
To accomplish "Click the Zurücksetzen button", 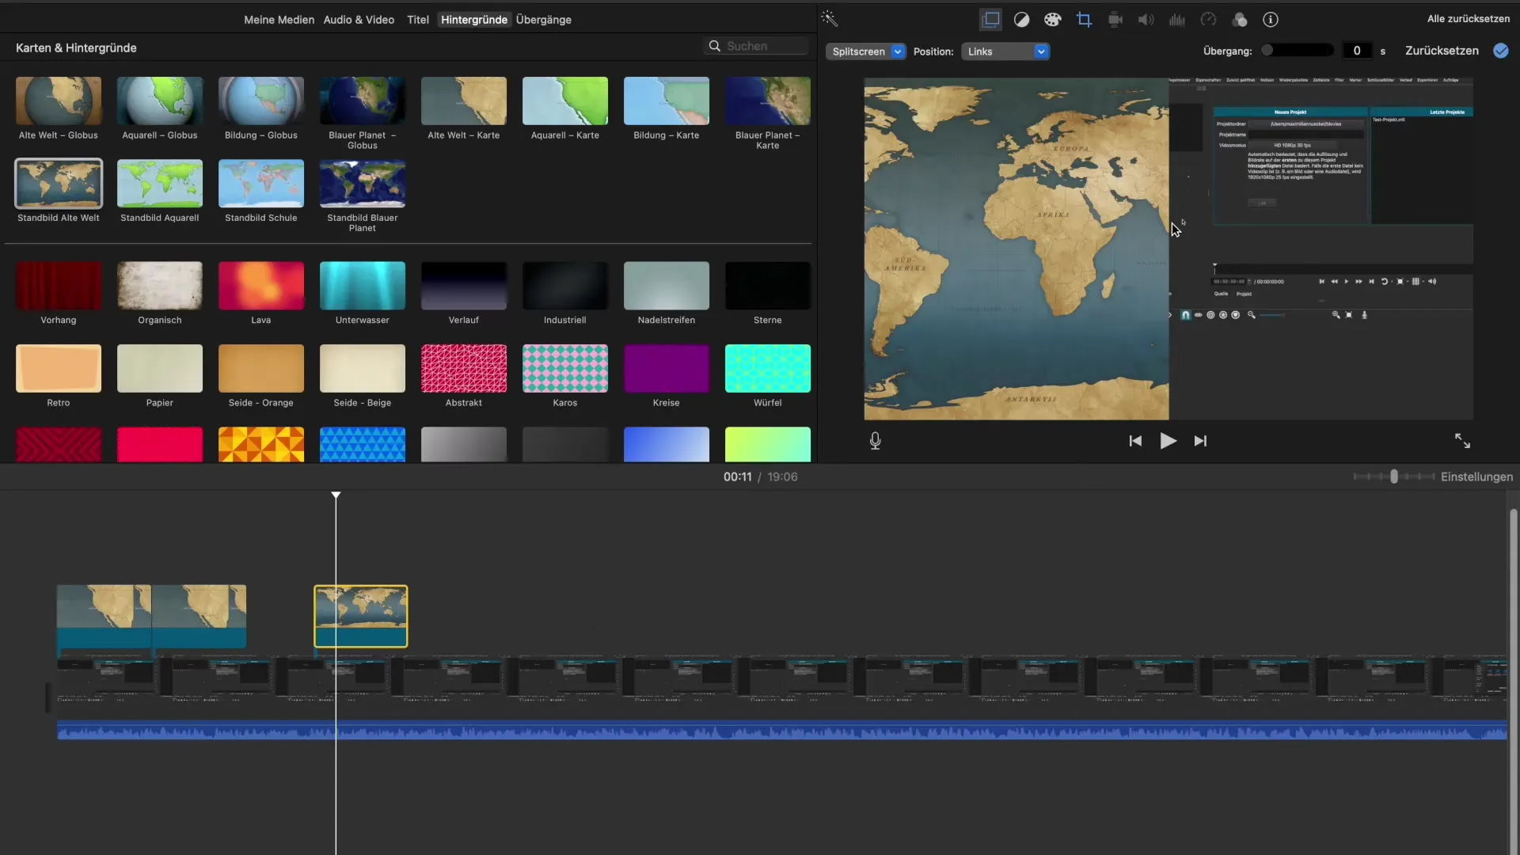I will [x=1442, y=51].
